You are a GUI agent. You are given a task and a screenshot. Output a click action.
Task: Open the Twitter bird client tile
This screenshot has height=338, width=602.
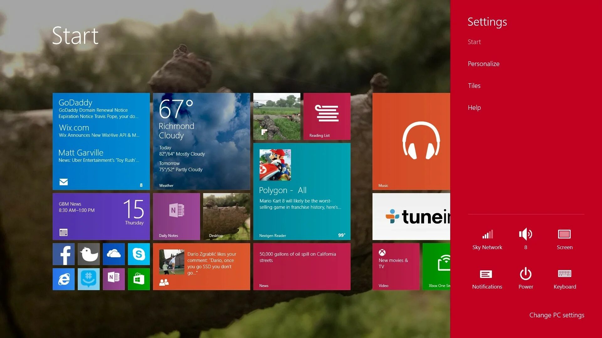89,254
